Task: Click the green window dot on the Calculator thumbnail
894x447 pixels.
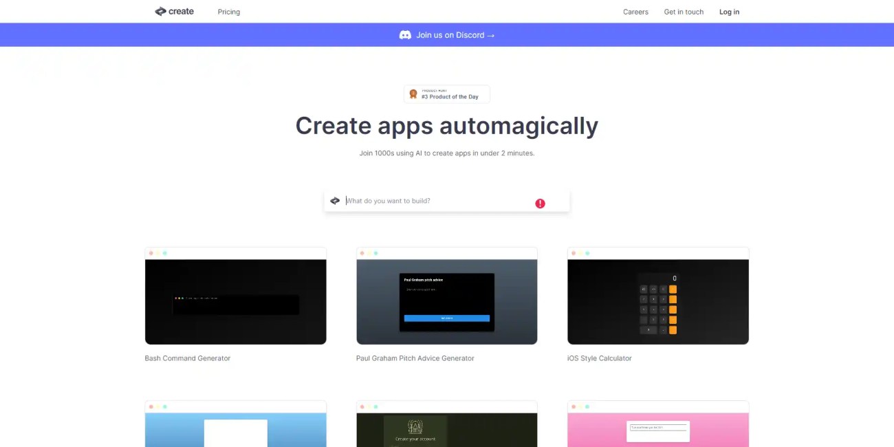Action: pyautogui.click(x=587, y=252)
